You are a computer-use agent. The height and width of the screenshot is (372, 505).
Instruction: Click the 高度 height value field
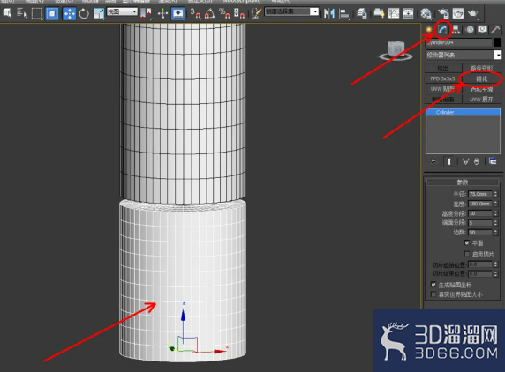tap(480, 204)
